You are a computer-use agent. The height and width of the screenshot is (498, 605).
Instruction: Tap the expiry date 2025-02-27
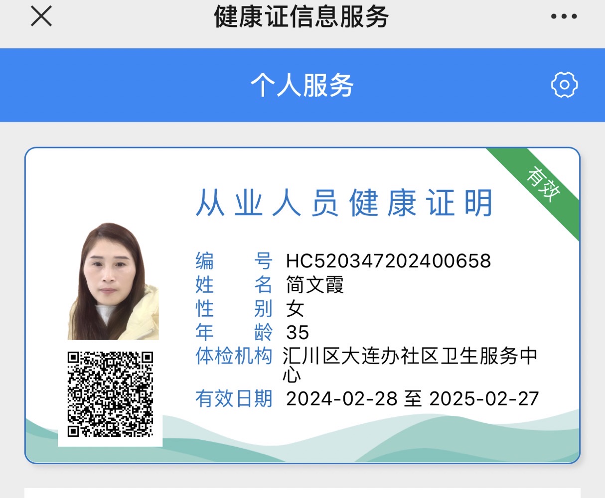tap(484, 399)
